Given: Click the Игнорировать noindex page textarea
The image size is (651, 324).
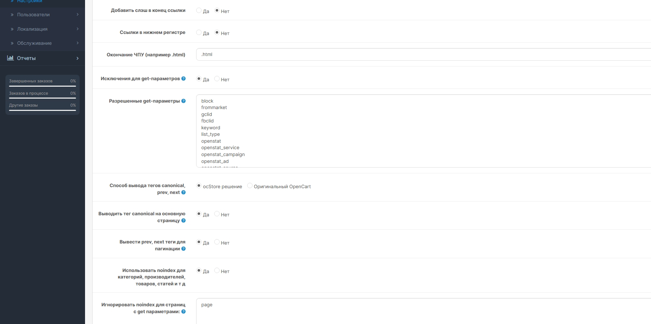Looking at the screenshot, I should [423, 311].
